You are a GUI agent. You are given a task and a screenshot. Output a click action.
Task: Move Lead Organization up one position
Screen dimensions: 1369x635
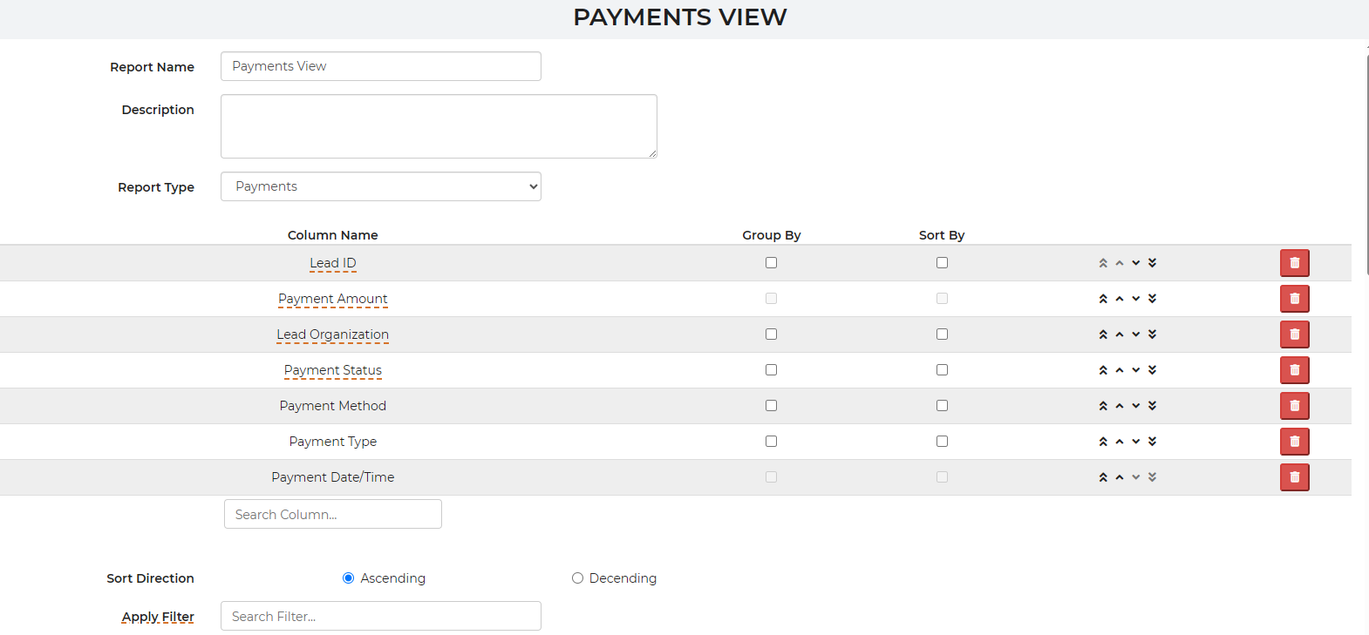pos(1120,334)
